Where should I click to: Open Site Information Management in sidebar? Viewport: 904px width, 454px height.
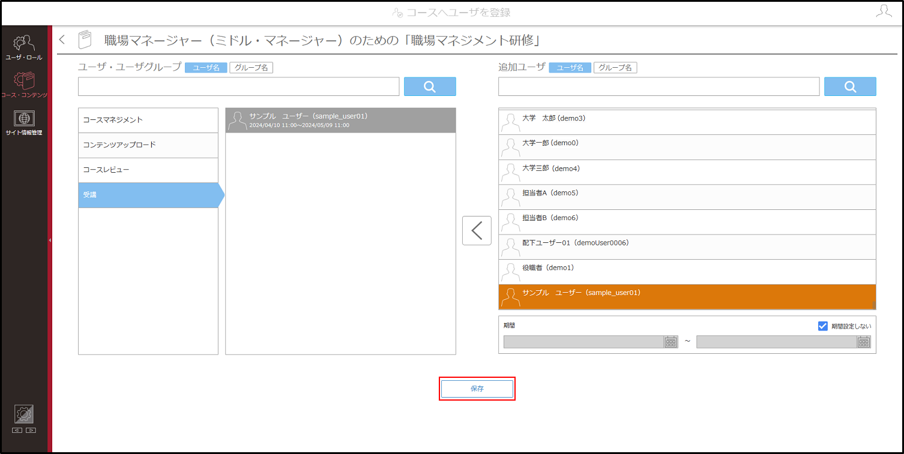(24, 122)
